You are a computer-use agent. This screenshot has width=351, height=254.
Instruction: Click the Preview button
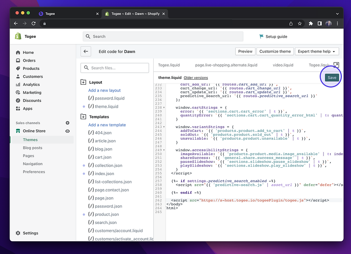pyautogui.click(x=245, y=52)
